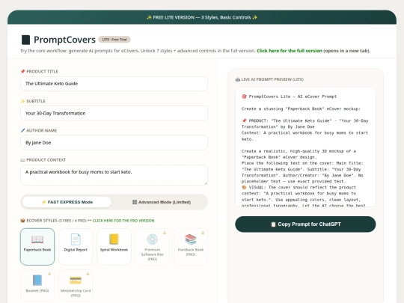Click the lightning bolt icon in Express Mode
This screenshot has width=404, height=303.
44,202
